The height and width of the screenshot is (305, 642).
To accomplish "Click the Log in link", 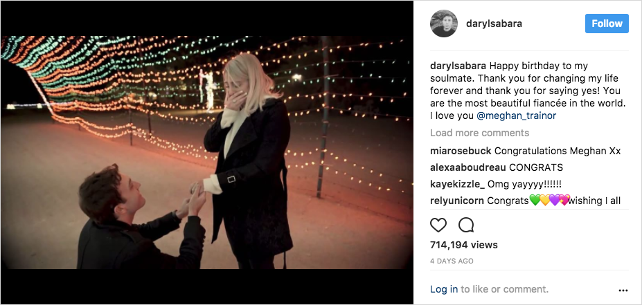I will pyautogui.click(x=444, y=290).
